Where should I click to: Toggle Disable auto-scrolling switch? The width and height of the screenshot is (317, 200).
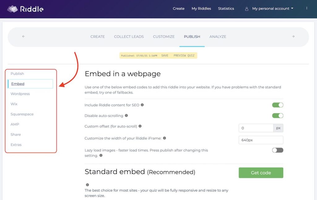[x=278, y=116]
